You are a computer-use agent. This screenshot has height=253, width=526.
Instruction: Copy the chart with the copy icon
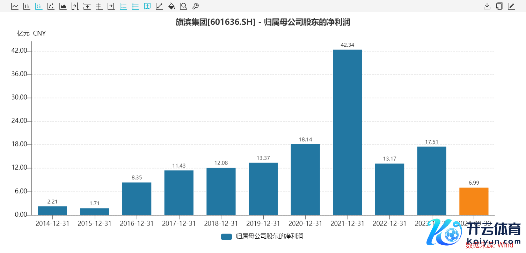pyautogui.click(x=499, y=6)
